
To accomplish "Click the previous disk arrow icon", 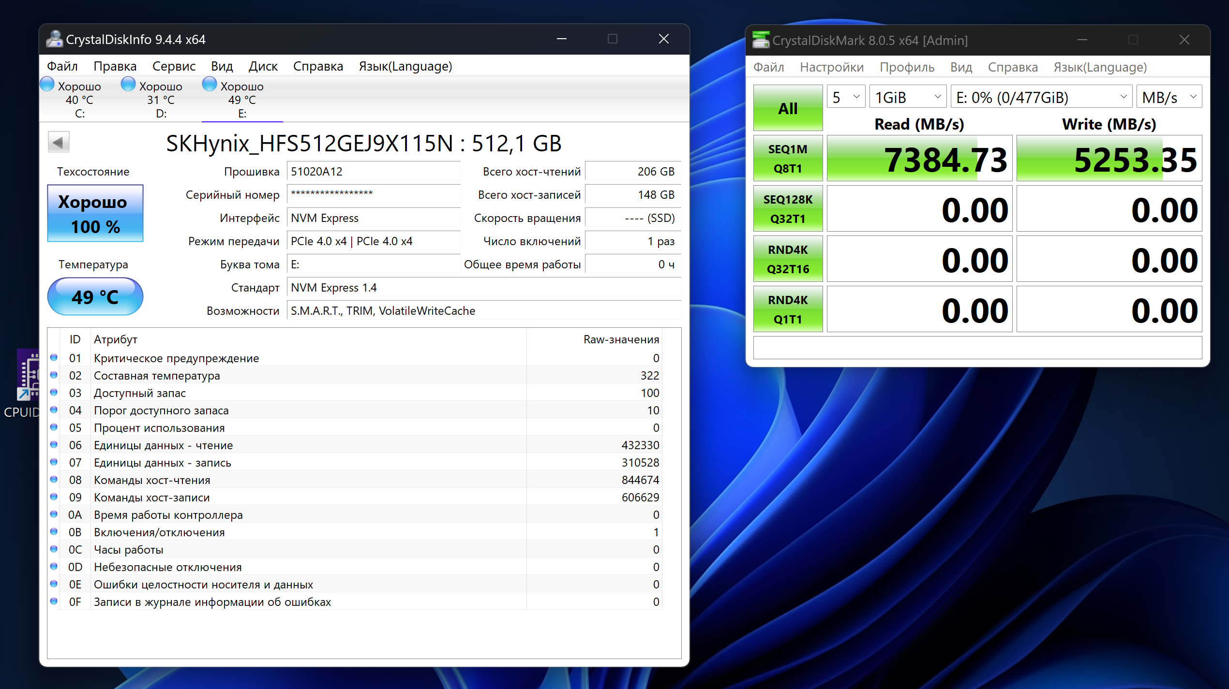I will point(59,143).
